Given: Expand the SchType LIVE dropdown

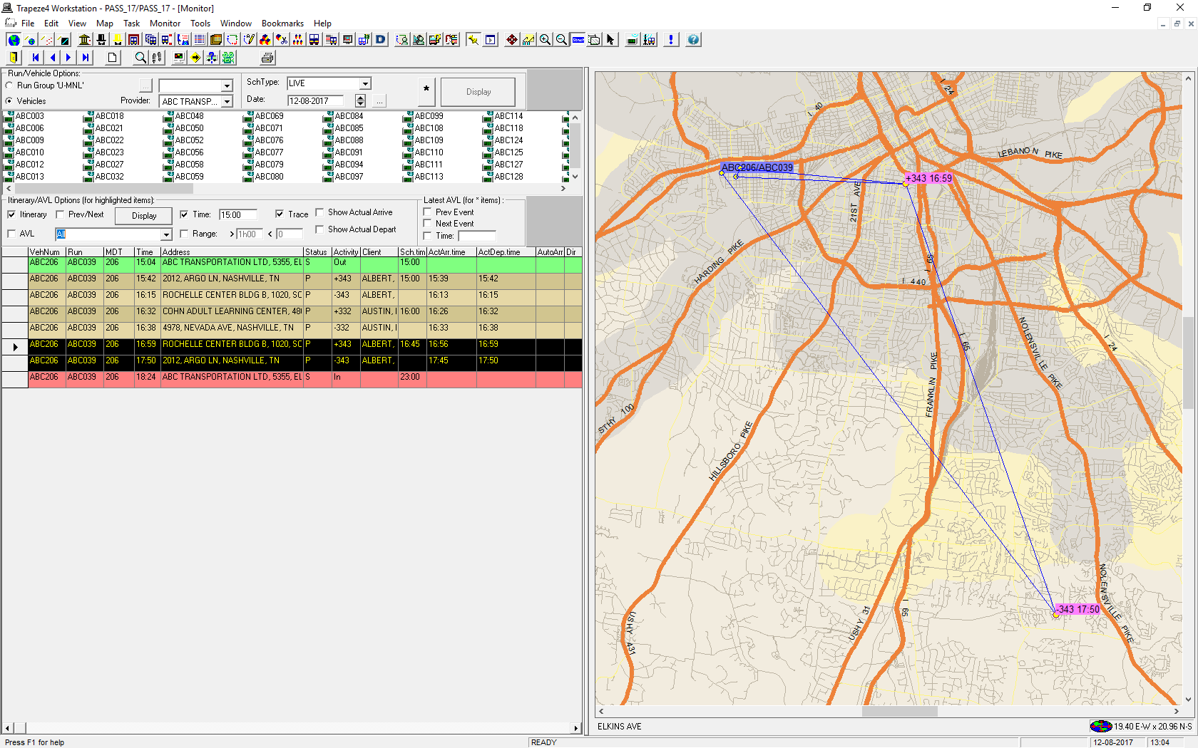Looking at the screenshot, I should tap(364, 83).
